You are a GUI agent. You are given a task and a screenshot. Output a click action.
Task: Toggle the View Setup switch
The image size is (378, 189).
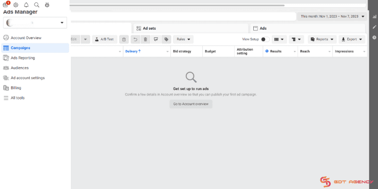coord(265,39)
